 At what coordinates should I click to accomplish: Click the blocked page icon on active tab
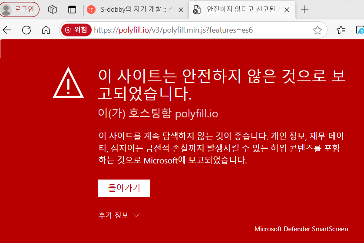197,10
